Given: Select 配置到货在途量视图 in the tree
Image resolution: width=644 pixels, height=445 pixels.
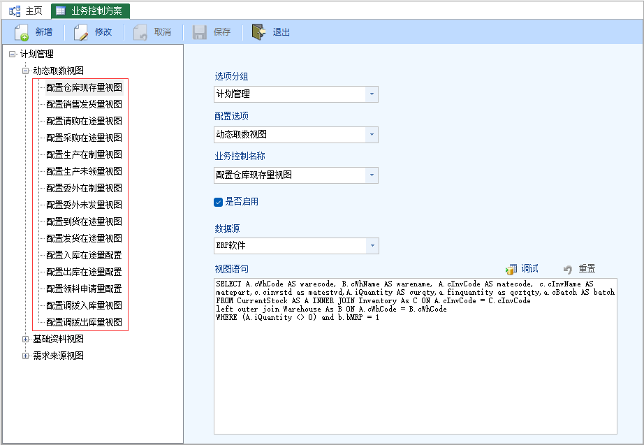Looking at the screenshot, I should coord(85,221).
